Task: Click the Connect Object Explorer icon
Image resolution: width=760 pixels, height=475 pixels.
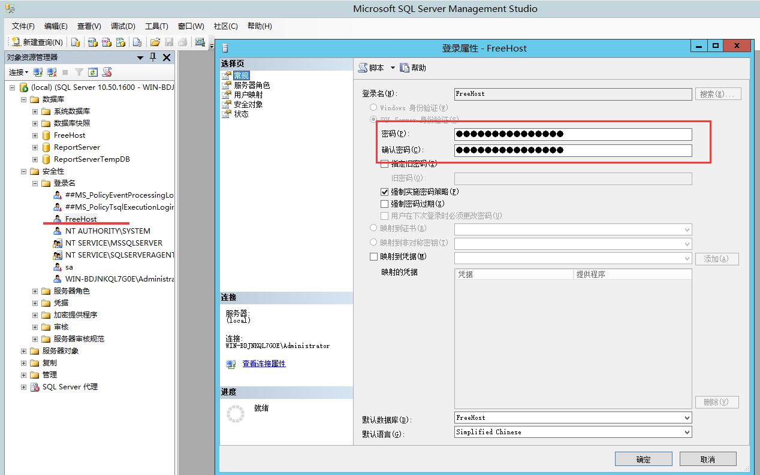Action: (x=38, y=72)
